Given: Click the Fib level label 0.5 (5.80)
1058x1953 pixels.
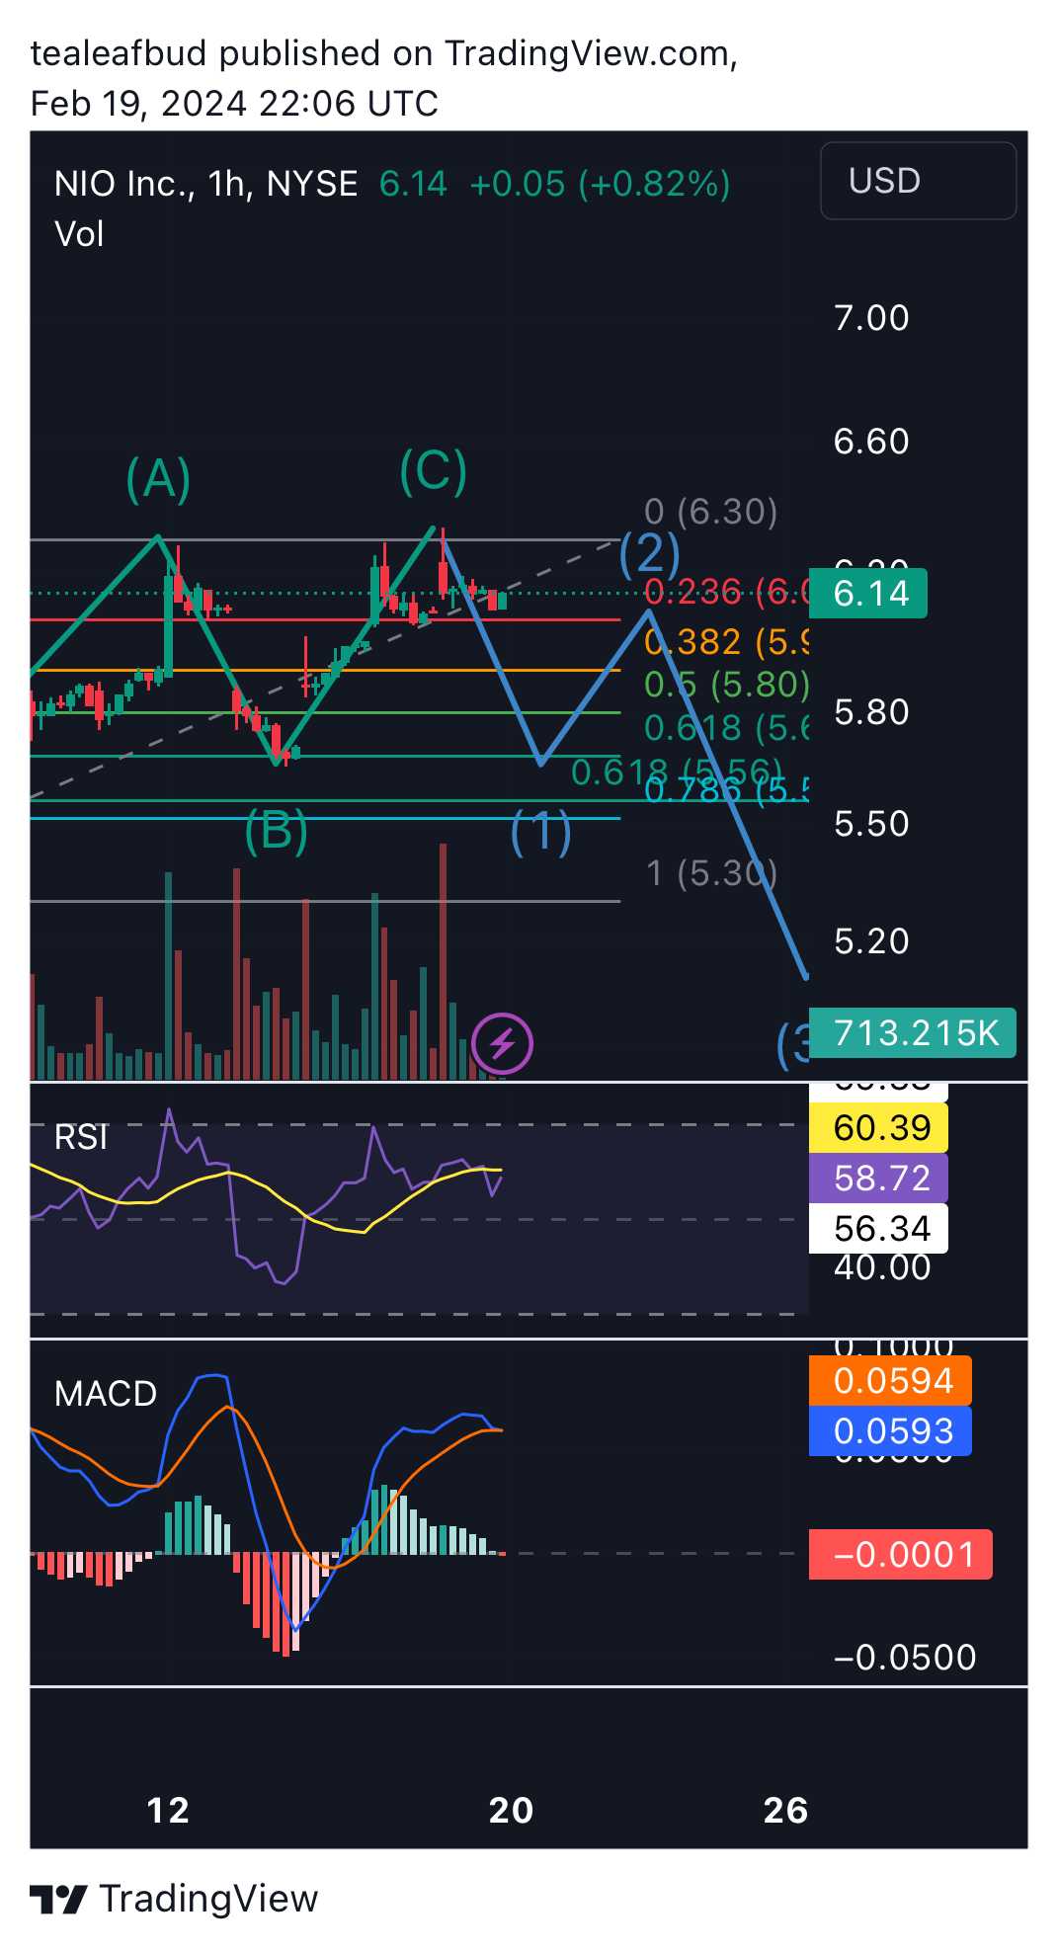Looking at the screenshot, I should point(727,684).
